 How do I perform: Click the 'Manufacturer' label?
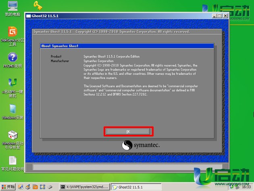coord(60,61)
